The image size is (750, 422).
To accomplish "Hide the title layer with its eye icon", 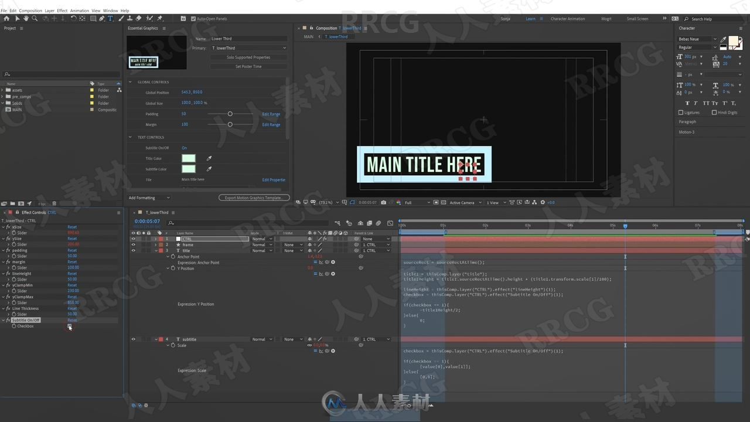I will (x=133, y=250).
